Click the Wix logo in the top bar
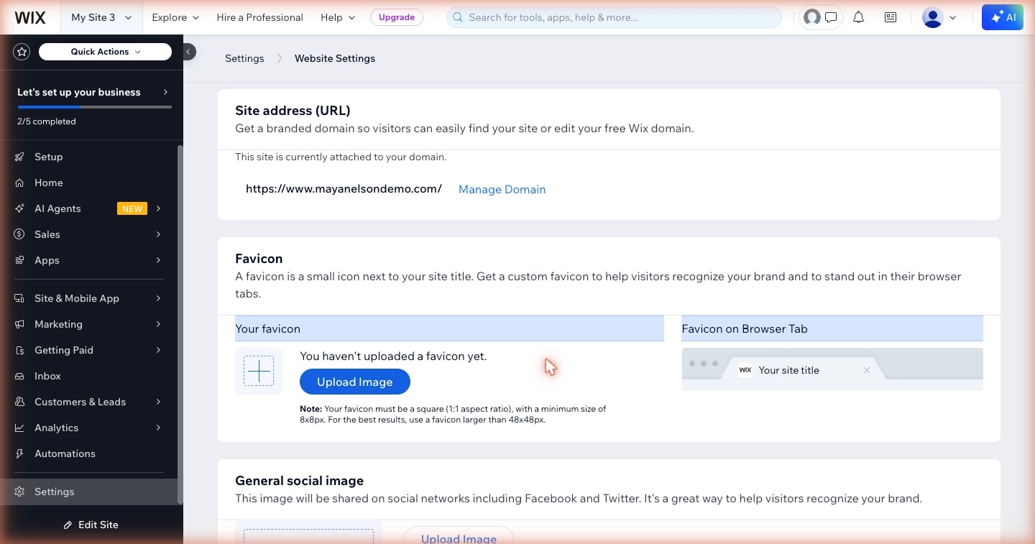The width and height of the screenshot is (1035, 544). tap(30, 17)
